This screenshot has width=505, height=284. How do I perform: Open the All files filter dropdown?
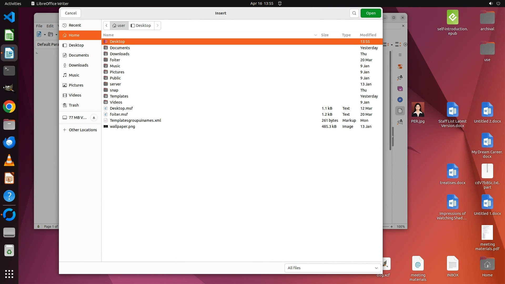pyautogui.click(x=332, y=268)
